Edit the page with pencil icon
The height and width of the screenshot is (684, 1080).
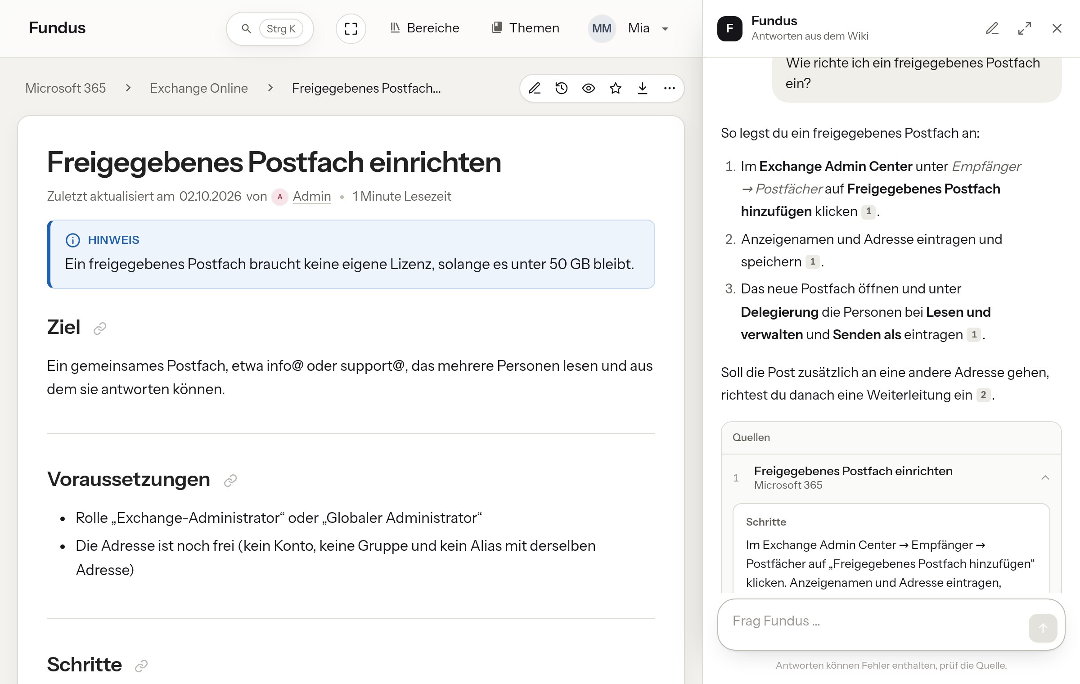535,88
